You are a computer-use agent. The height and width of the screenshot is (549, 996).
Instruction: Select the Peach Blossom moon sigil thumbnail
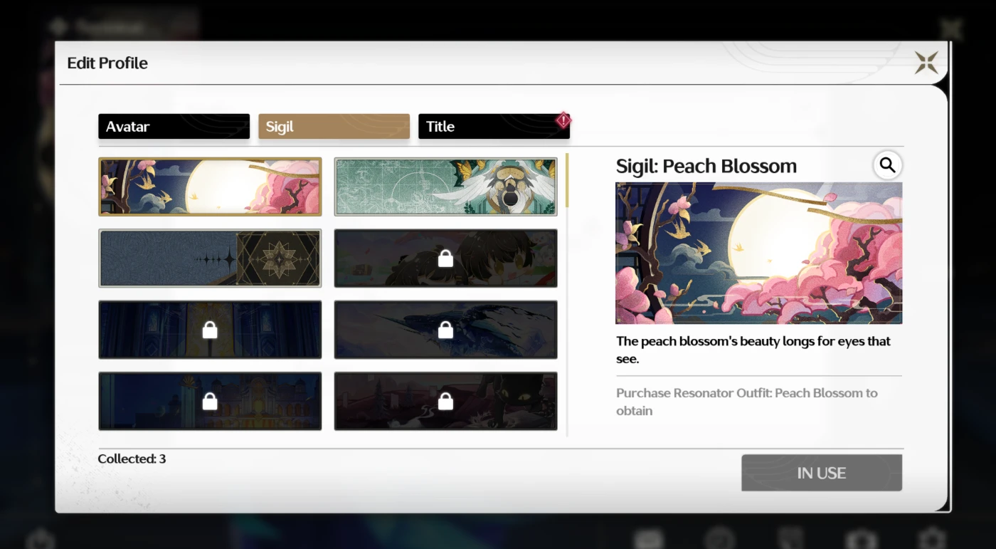point(210,187)
